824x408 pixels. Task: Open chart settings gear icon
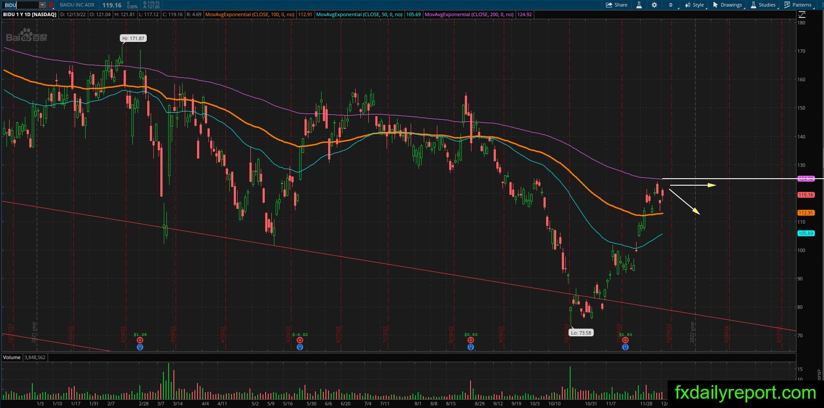[x=654, y=5]
